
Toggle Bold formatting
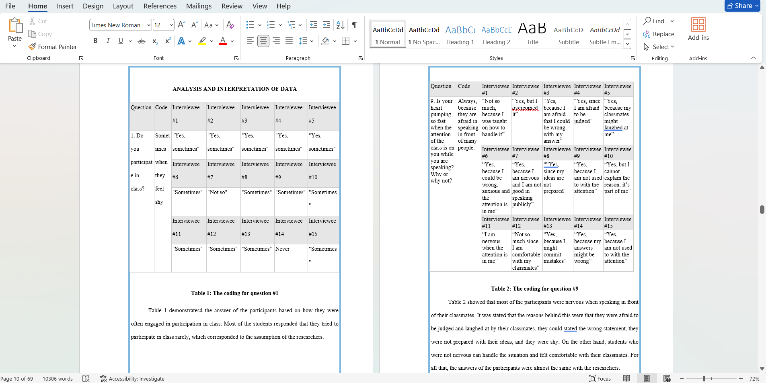95,41
